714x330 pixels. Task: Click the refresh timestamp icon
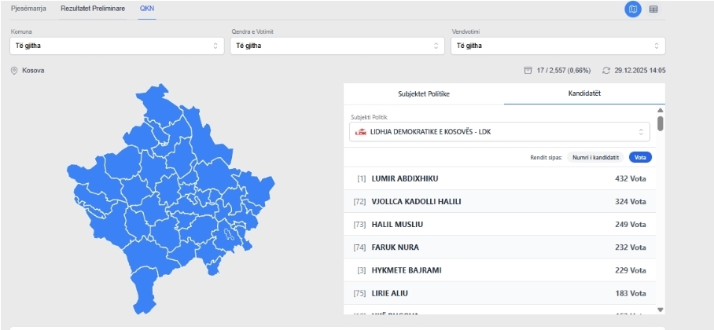coord(605,71)
